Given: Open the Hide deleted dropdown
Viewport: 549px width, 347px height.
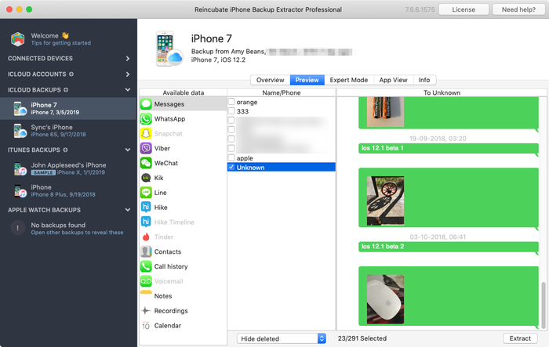Looking at the screenshot, I should pyautogui.click(x=282, y=338).
